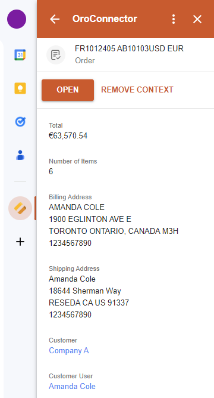Viewport: 214px width, 398px height.
Task: Go back with the arrow in OroConnector header
Action: pyautogui.click(x=55, y=19)
